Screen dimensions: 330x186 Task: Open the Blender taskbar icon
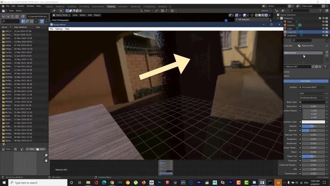click(278, 182)
